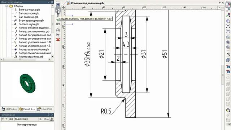Image resolution: width=231 pixels, height=130 pixels.
Task: Click the yellow wireframe cube icon
Action: [x=228, y=110]
